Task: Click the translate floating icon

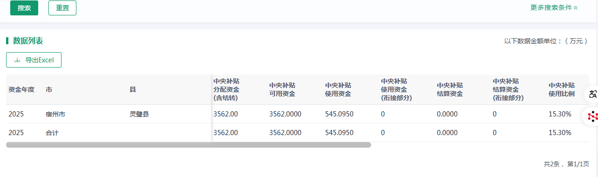Action: [592, 94]
